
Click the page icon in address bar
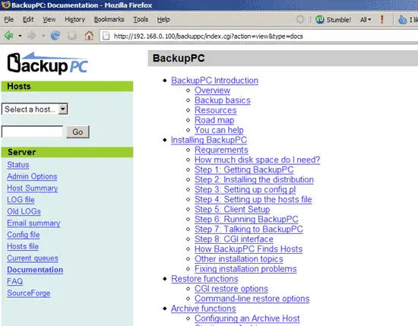coord(106,36)
